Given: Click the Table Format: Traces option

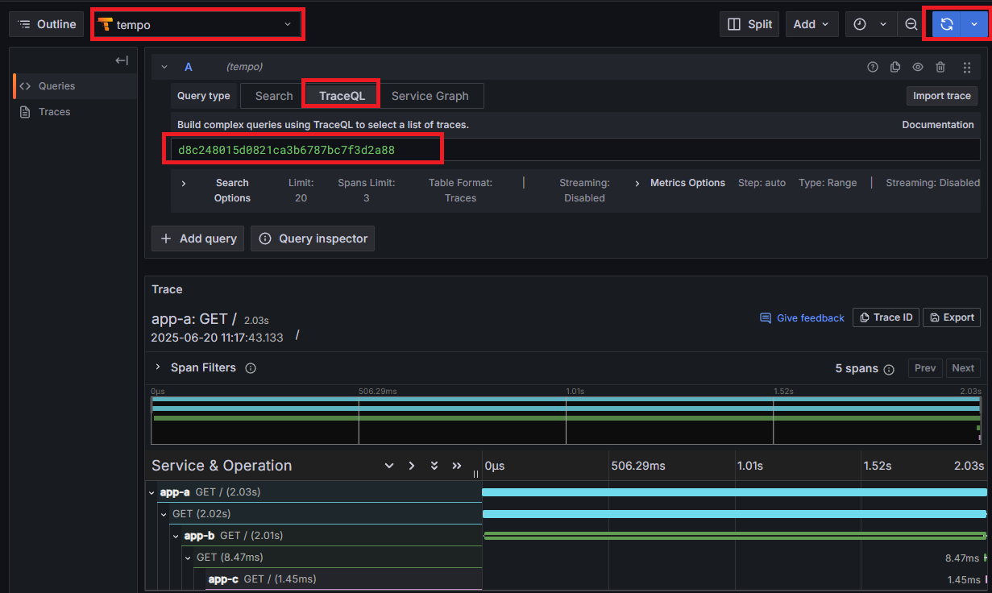Looking at the screenshot, I should (460, 190).
